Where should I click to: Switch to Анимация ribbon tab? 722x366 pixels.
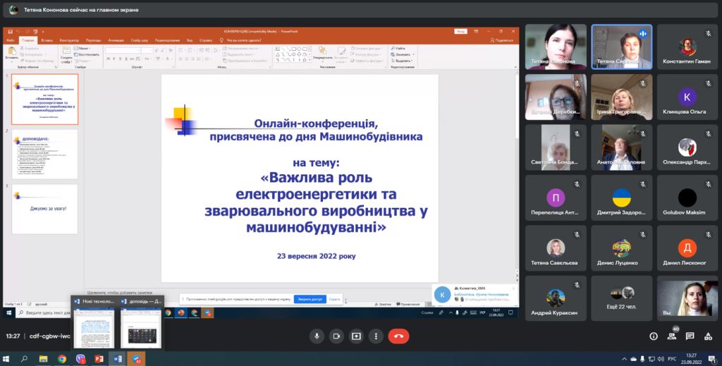pos(116,40)
